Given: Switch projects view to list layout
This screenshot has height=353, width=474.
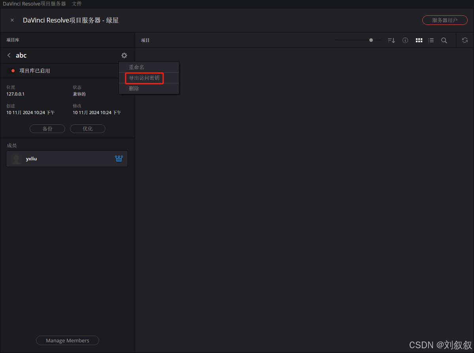Looking at the screenshot, I should click(x=431, y=40).
